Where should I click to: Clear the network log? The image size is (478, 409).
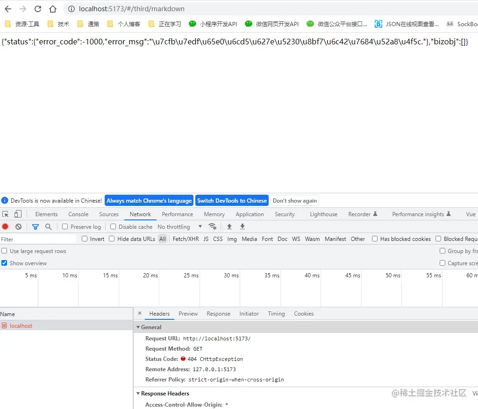point(19,226)
